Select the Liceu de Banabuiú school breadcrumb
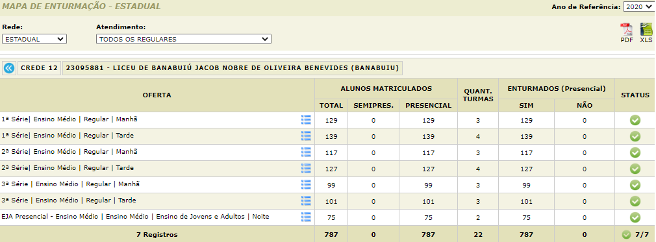This screenshot has width=656, height=242. (232, 68)
